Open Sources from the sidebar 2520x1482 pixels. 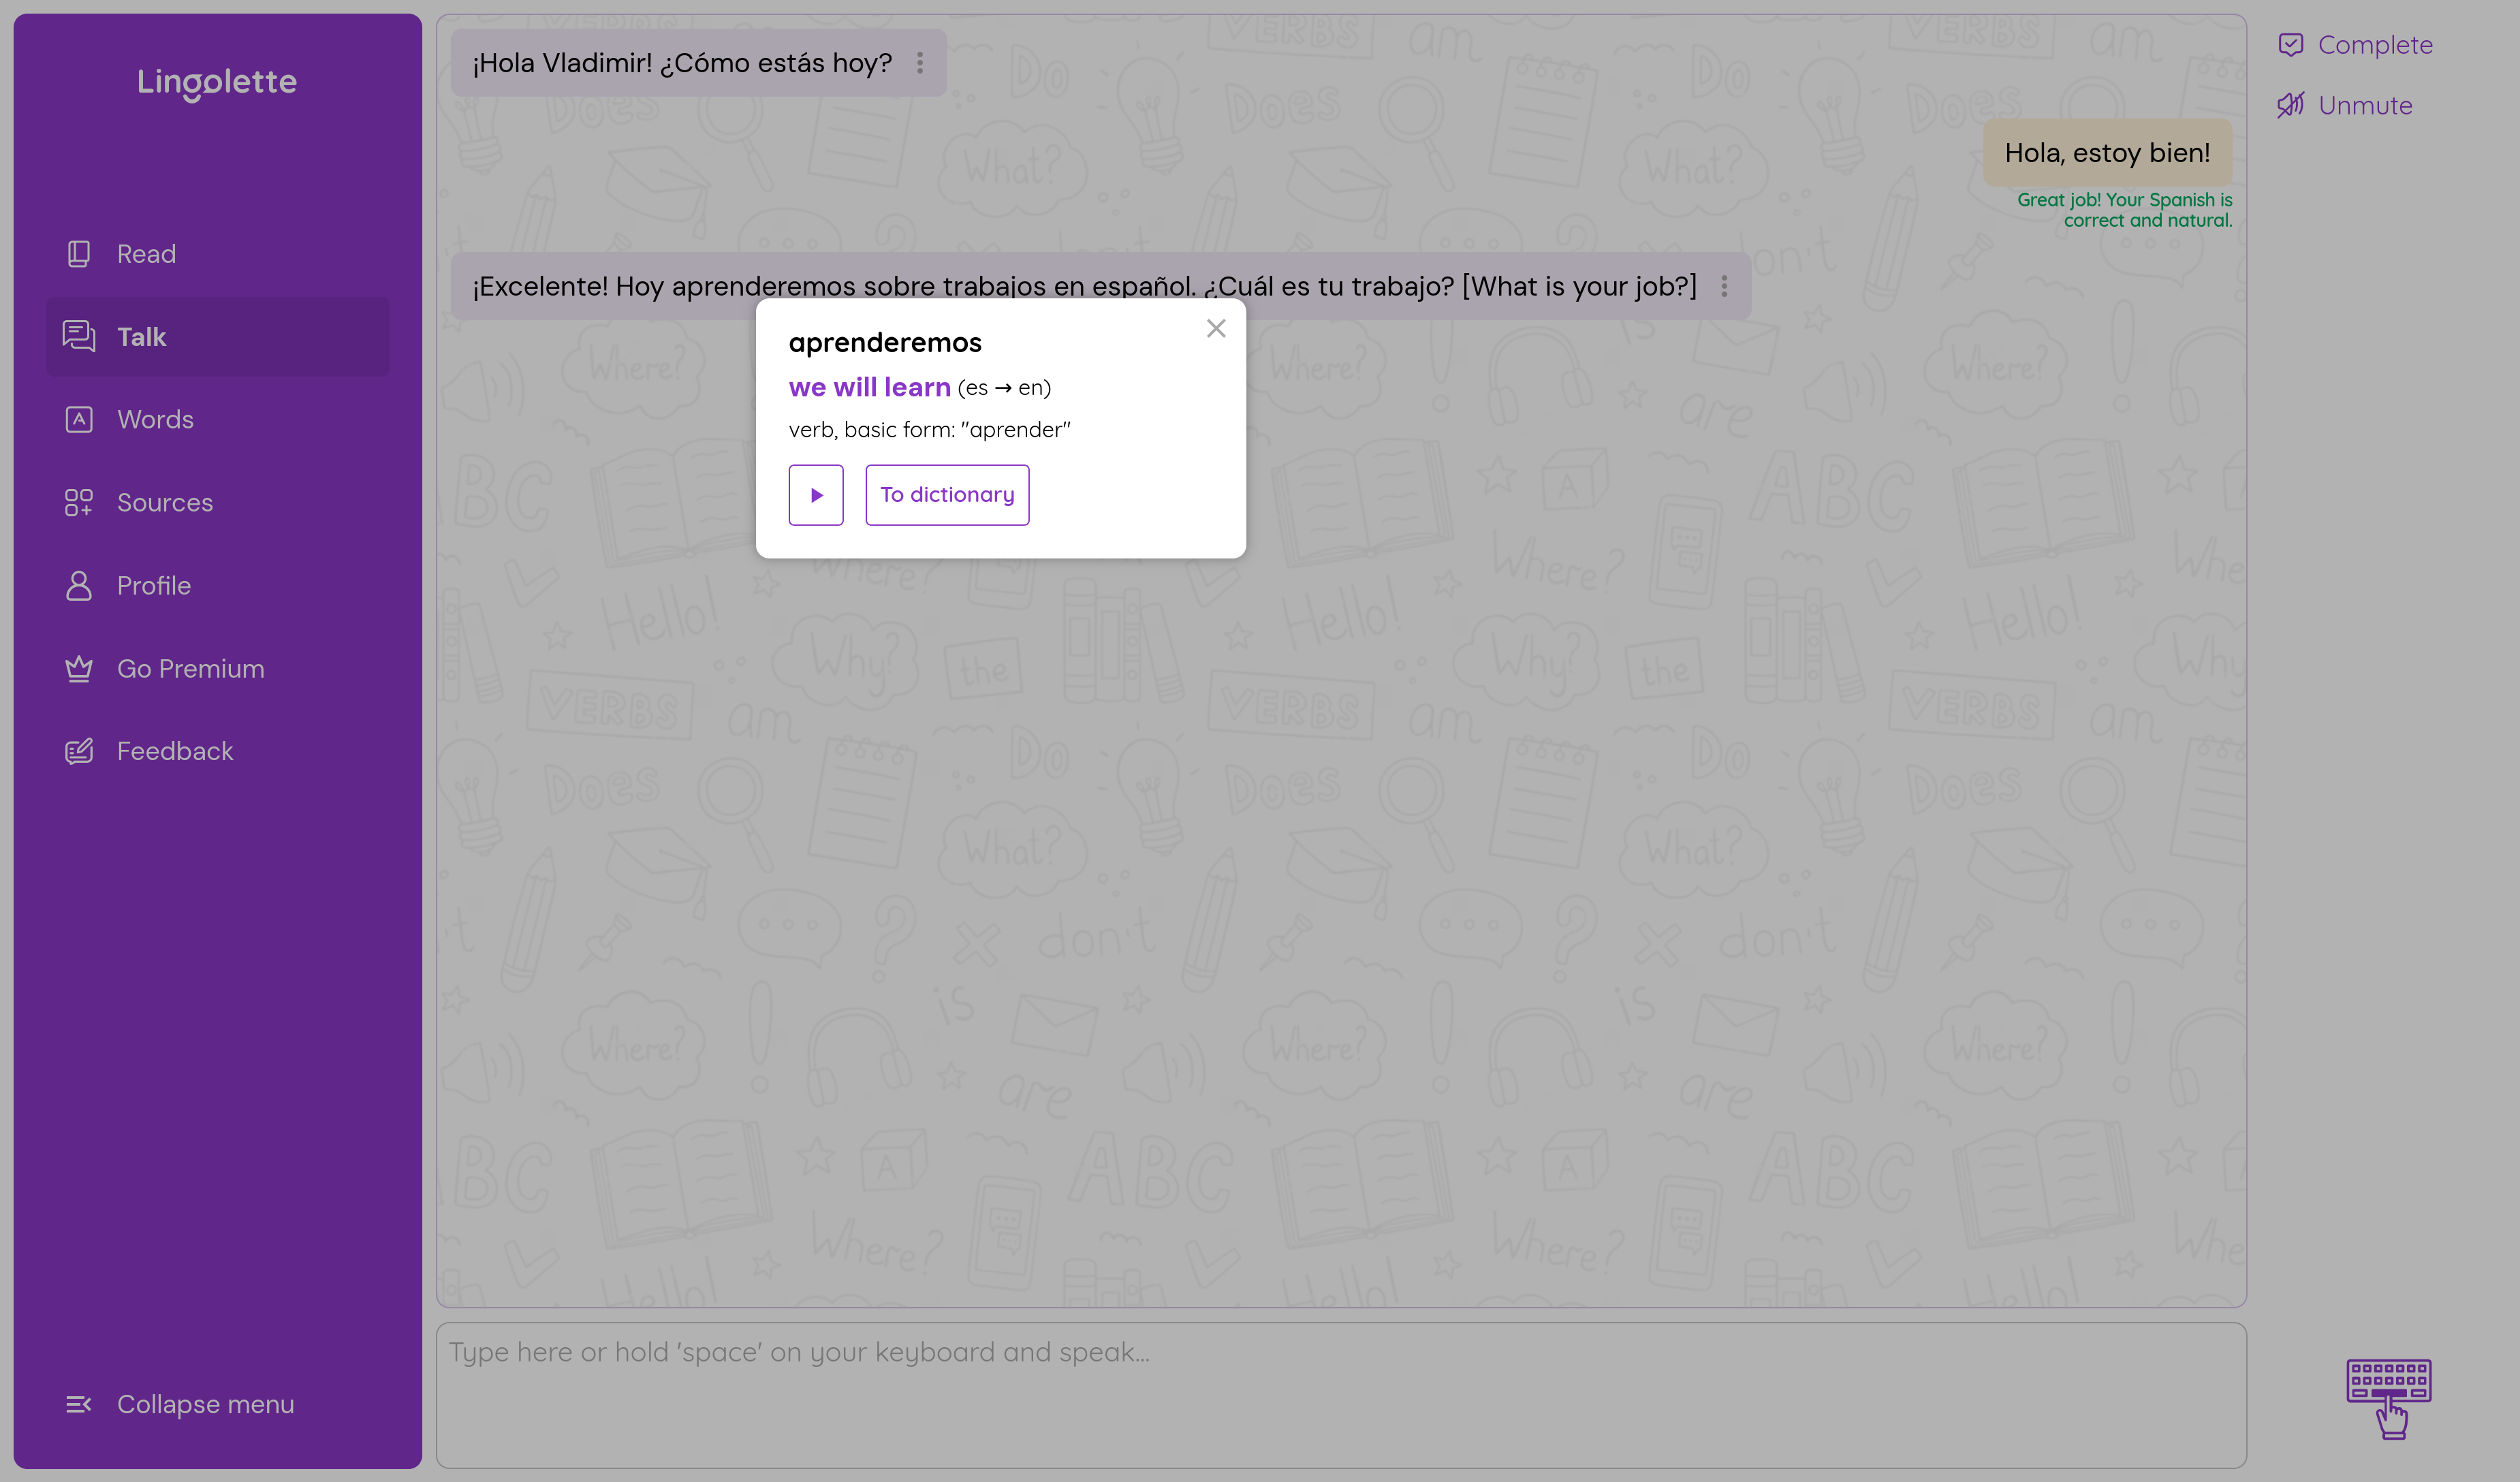point(164,502)
